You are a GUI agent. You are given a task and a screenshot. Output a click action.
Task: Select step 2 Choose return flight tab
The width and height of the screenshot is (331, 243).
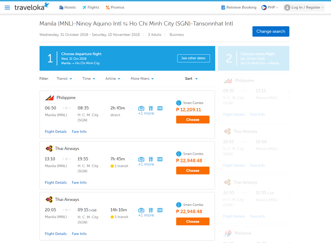(254, 58)
